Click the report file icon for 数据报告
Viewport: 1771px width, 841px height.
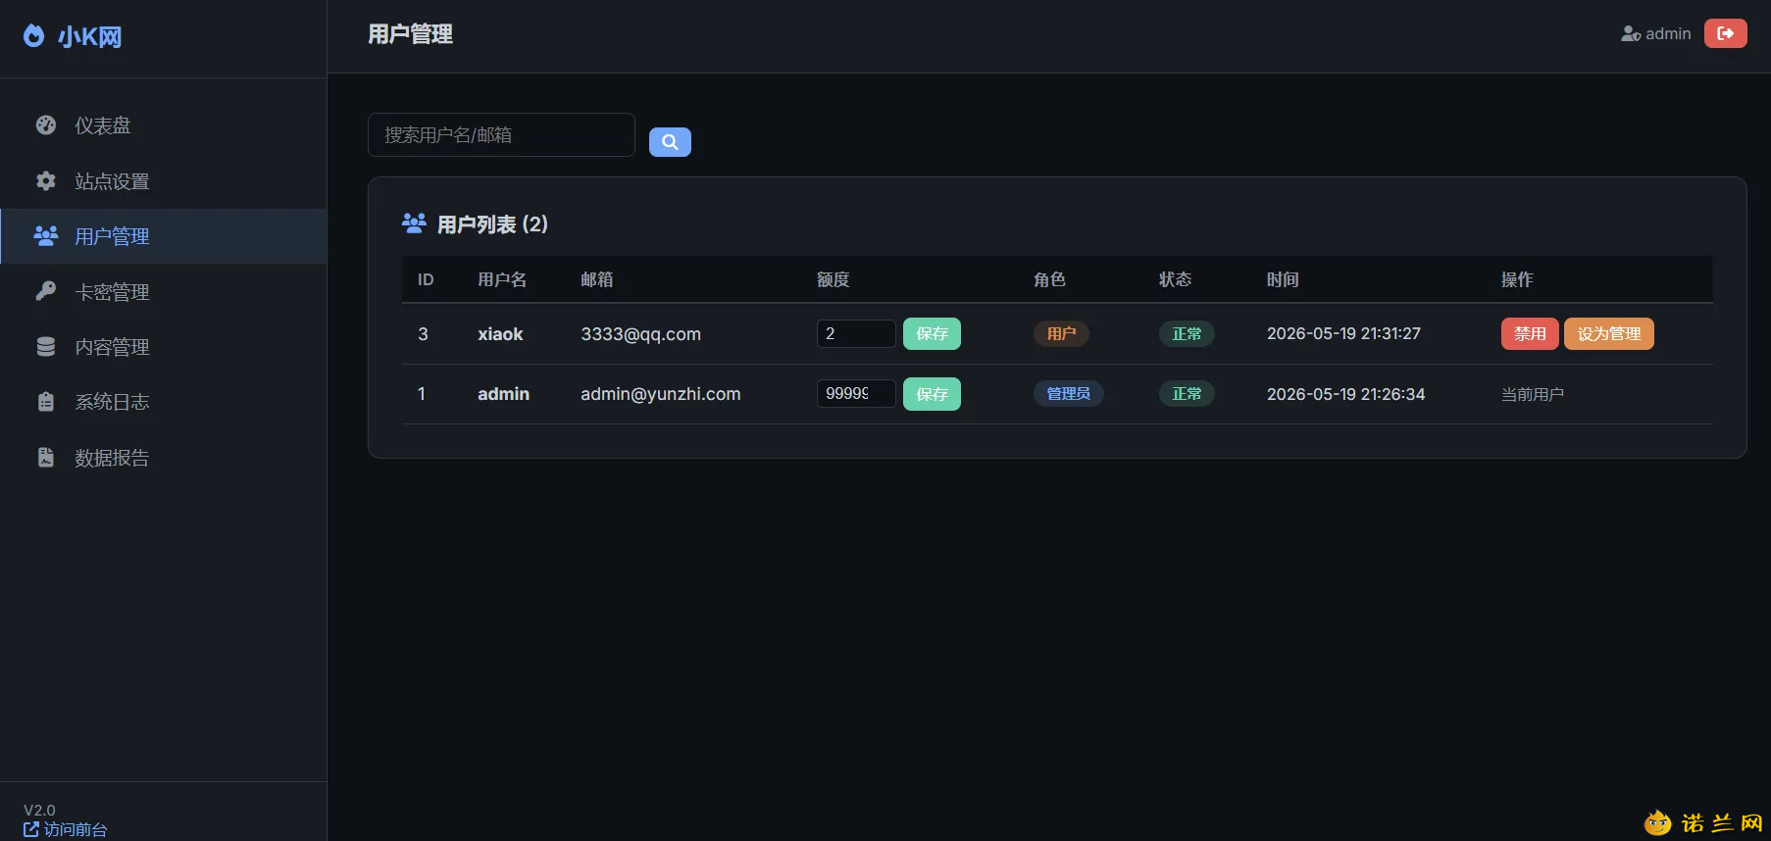click(46, 458)
